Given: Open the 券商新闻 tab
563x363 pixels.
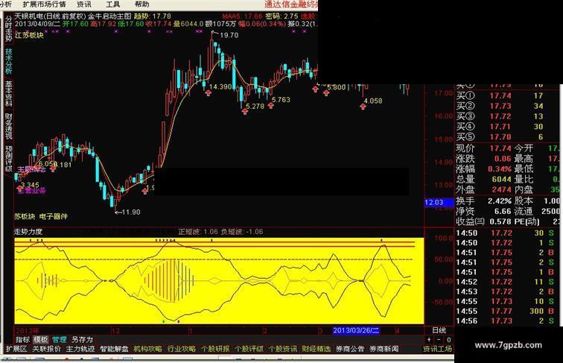Looking at the screenshot, I should coord(384,349).
